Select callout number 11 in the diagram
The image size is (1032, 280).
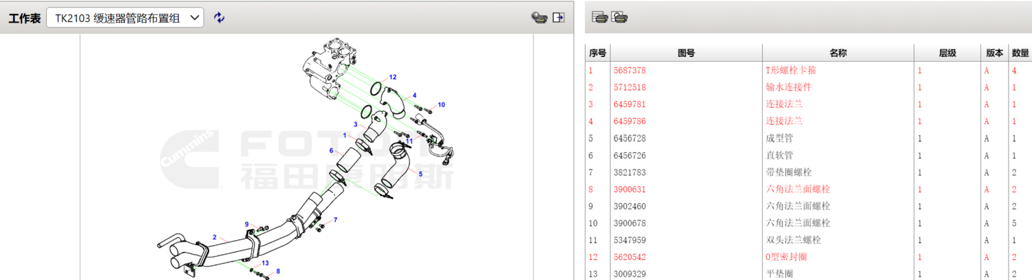[409, 141]
